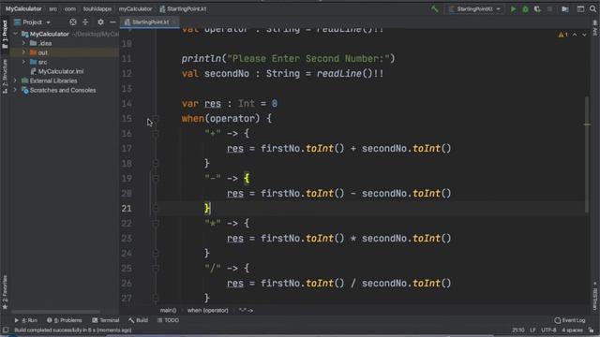Expand External Libraries
Viewport: 600px width, 337px height.
point(15,81)
